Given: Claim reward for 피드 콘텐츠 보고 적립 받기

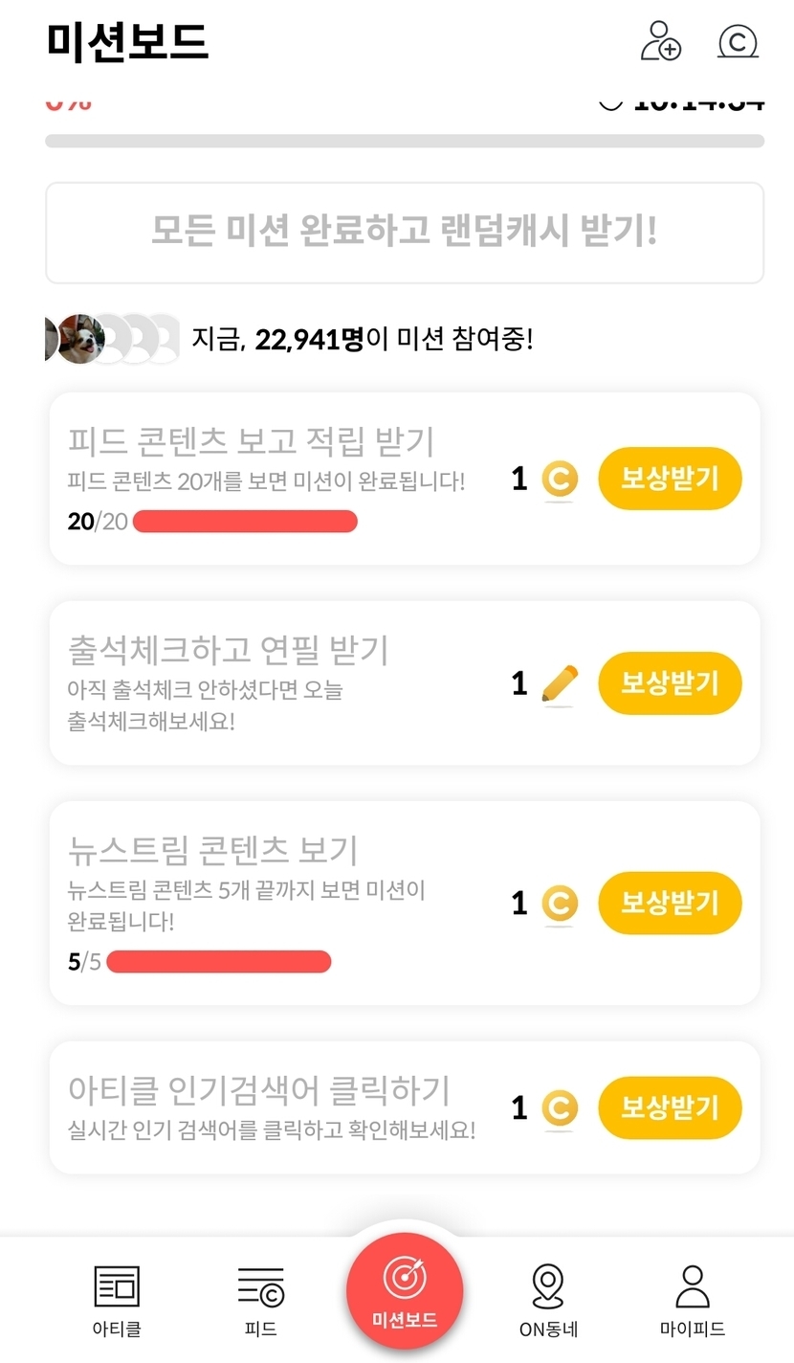Looking at the screenshot, I should pos(670,479).
